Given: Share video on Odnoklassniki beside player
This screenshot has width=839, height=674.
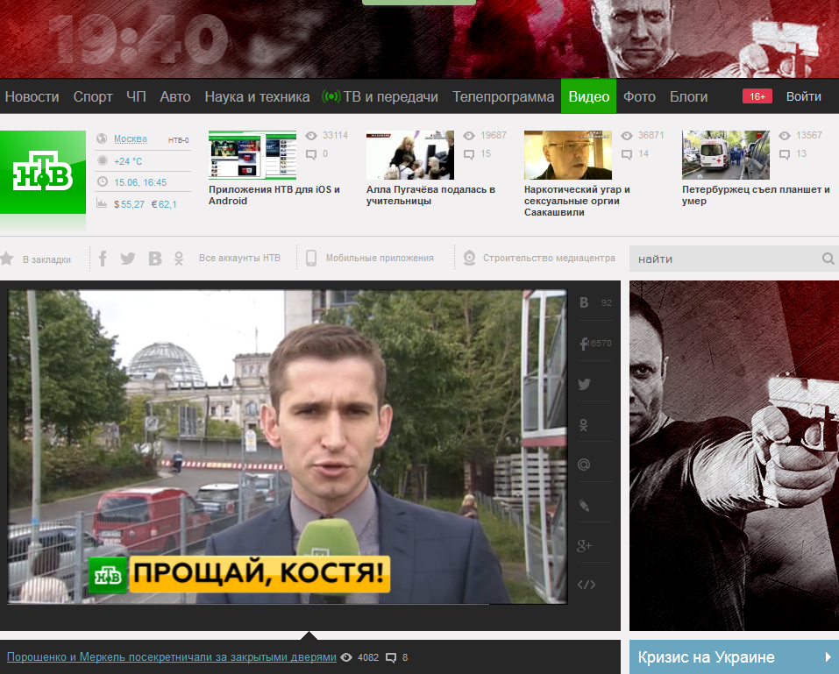Looking at the screenshot, I should 584,425.
